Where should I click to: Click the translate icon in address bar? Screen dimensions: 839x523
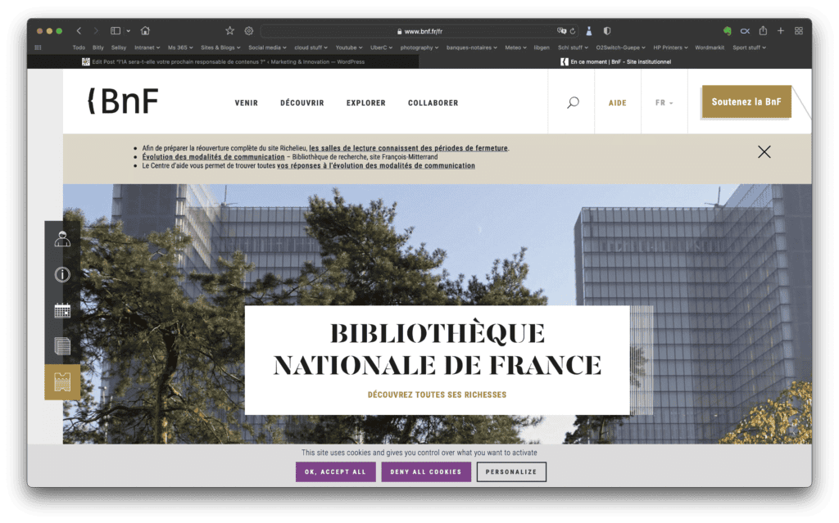tap(561, 31)
